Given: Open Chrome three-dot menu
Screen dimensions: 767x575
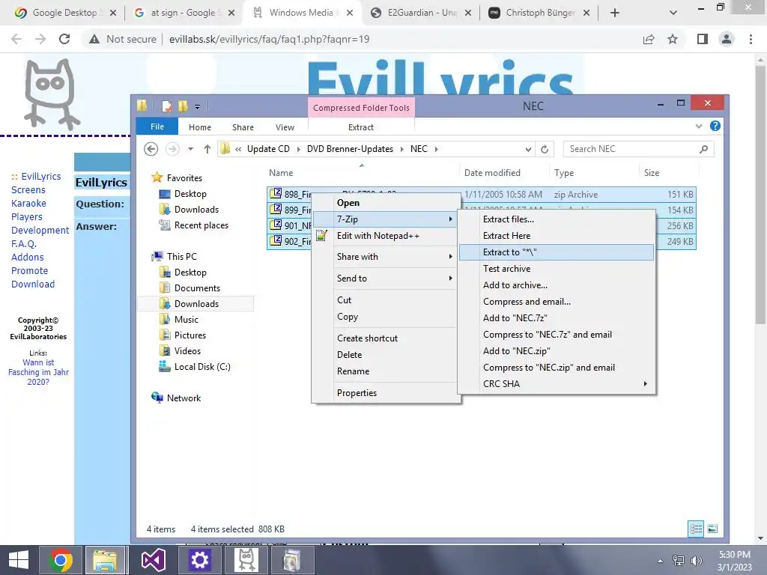Looking at the screenshot, I should pyautogui.click(x=751, y=39).
